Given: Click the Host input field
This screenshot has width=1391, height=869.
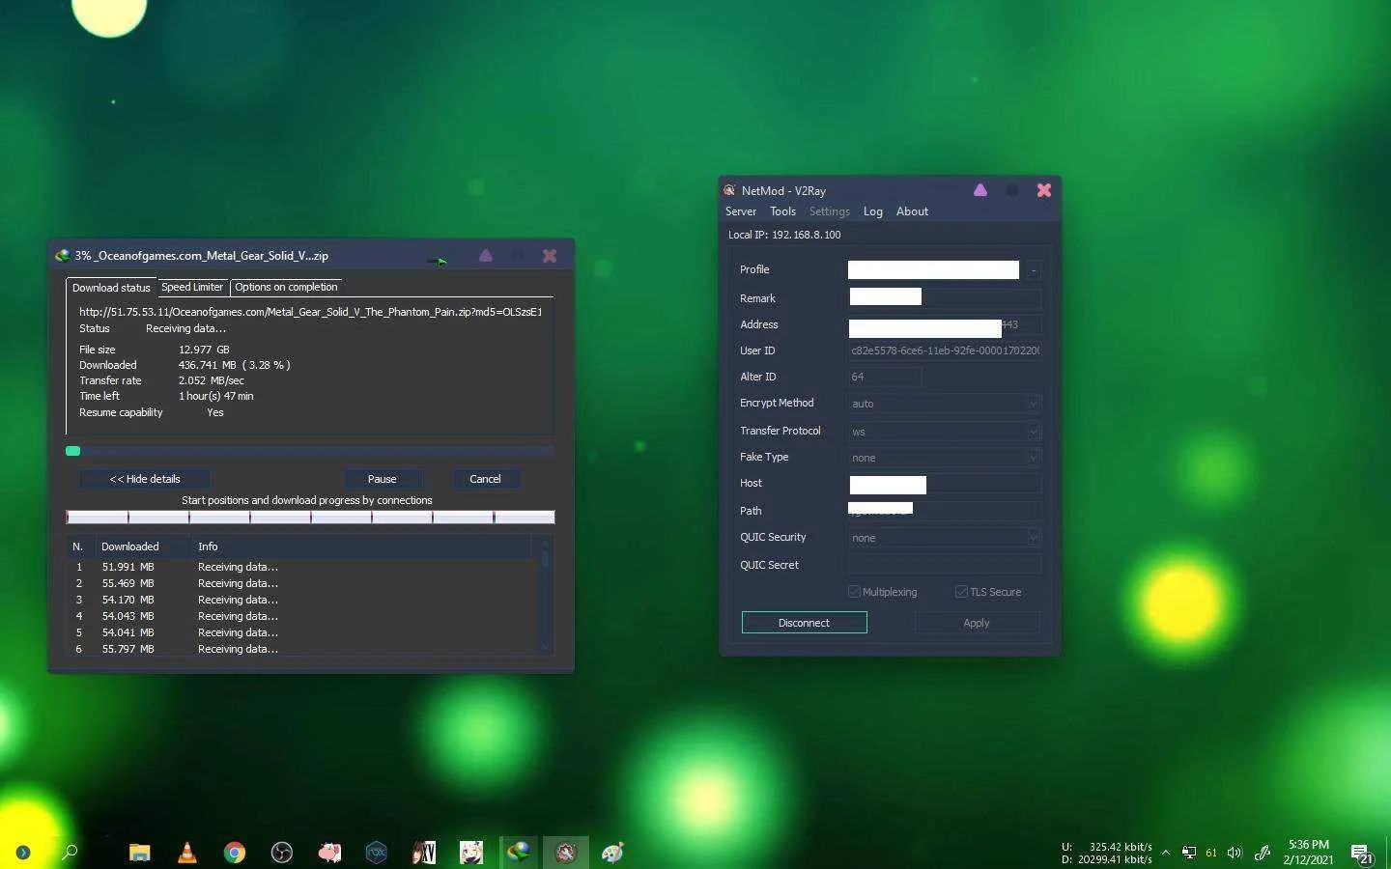Looking at the screenshot, I should point(945,484).
